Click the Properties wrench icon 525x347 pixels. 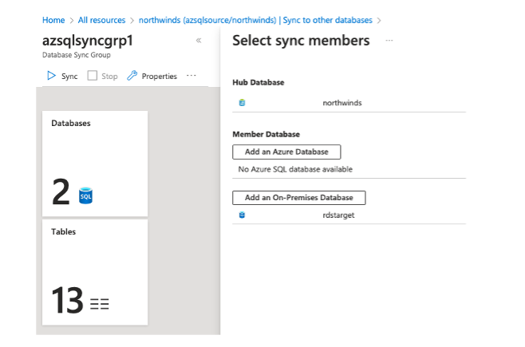[x=132, y=76]
